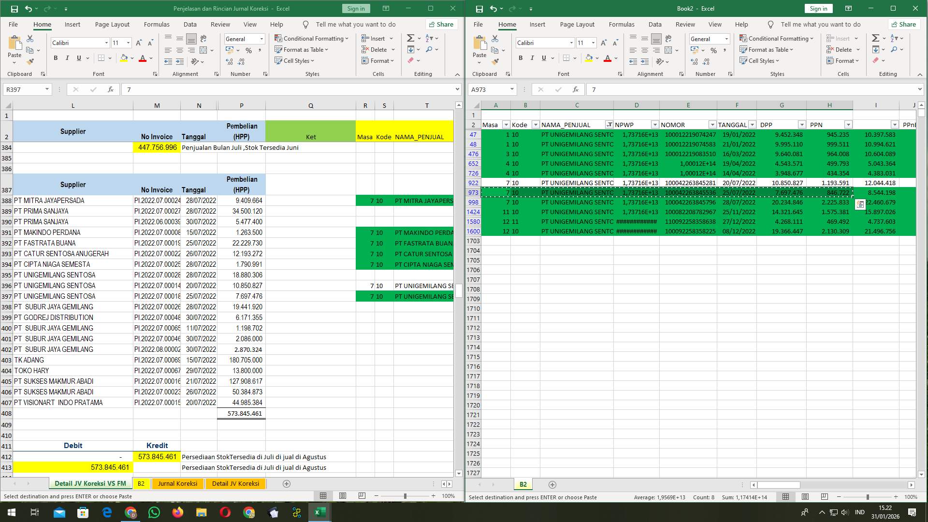
Task: Toggle Italic formatting
Action: 67,58
